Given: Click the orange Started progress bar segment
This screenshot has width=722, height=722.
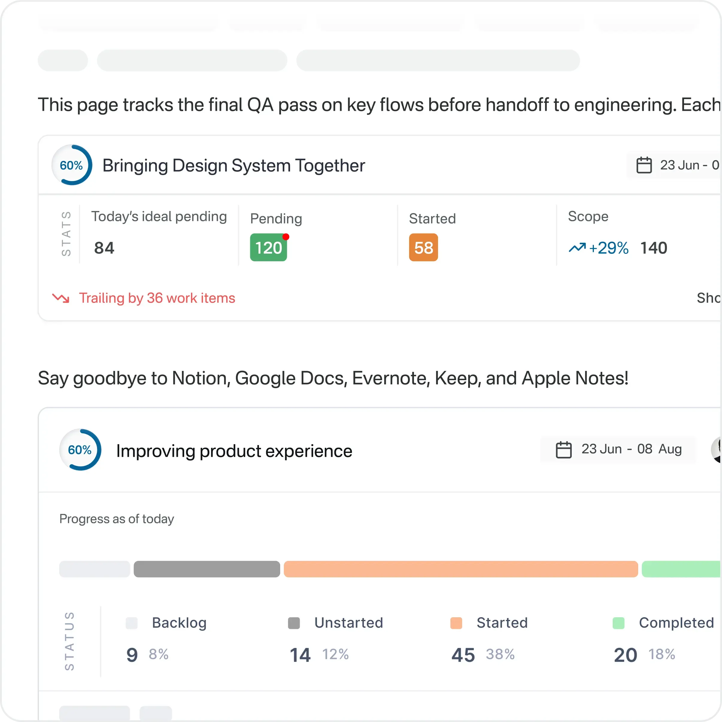Looking at the screenshot, I should tap(460, 569).
